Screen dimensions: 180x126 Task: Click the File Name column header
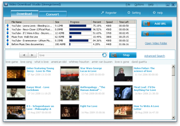32,22
